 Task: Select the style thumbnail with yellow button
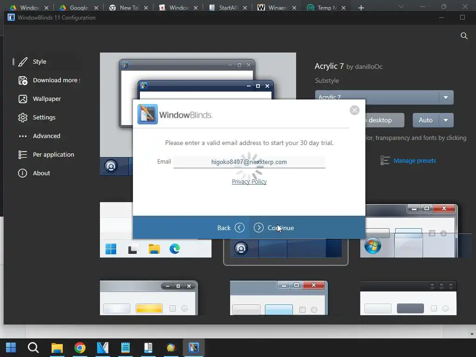point(149,298)
